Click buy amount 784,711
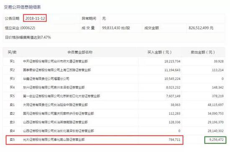230x152 pixels. click(x=174, y=139)
